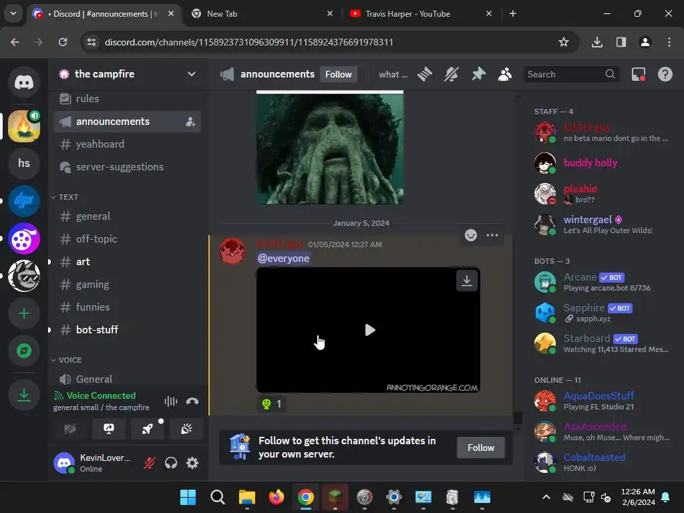Click the Download Apps icon
Screen dimensions: 684x513
click(x=24, y=395)
